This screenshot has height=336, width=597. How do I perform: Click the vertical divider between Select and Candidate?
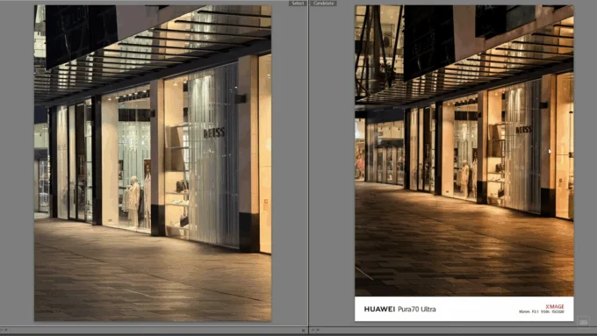[308, 164]
